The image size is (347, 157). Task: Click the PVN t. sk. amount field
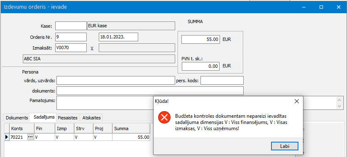point(201,66)
